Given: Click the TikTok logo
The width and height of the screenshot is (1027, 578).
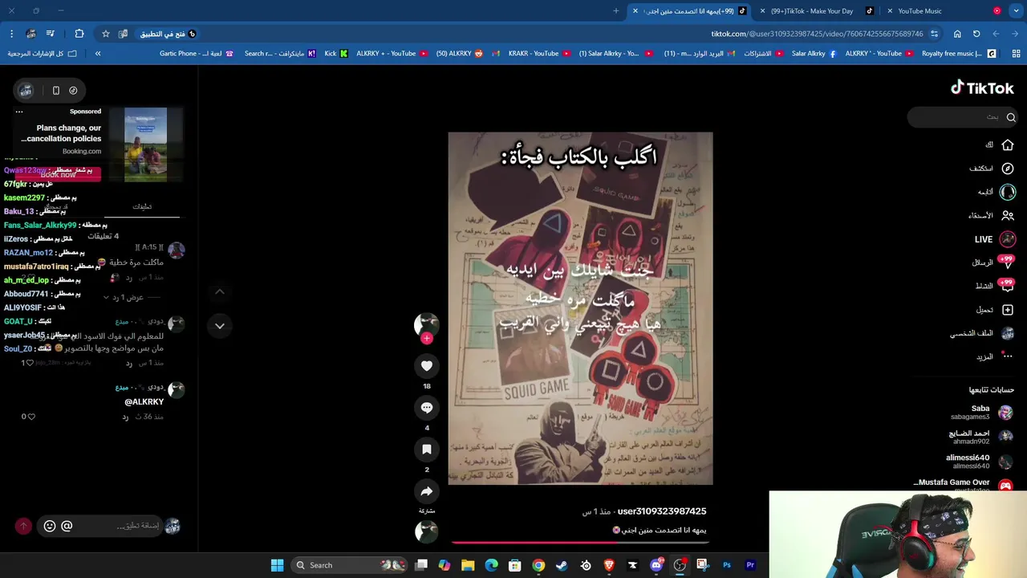Looking at the screenshot, I should tap(982, 88).
